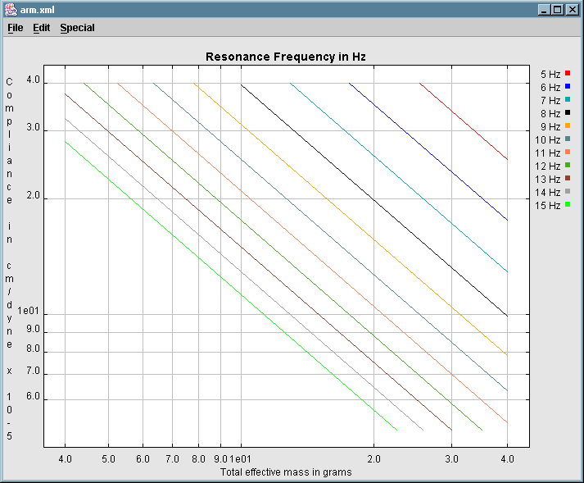Click the chart title 'Resonance Frequency in Hz'
This screenshot has height=483, width=584.
click(x=286, y=57)
